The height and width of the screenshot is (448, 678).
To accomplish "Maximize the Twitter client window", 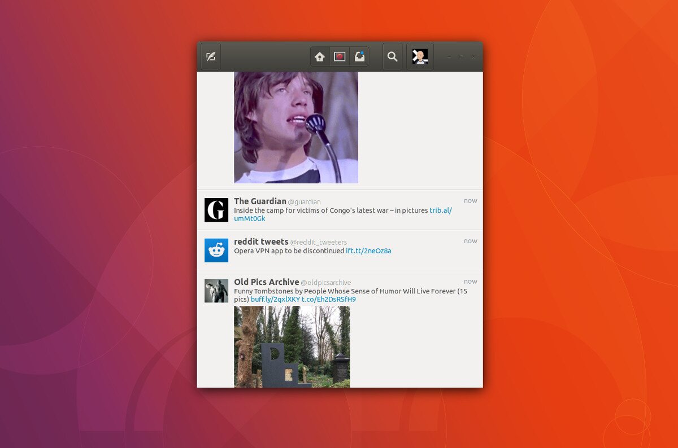I will click(461, 56).
